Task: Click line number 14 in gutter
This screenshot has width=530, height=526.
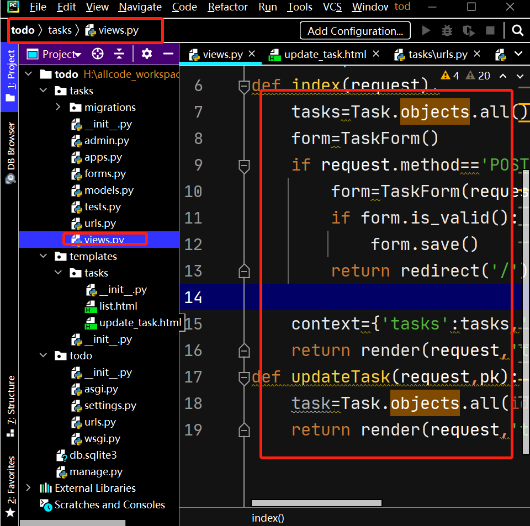Action: pyautogui.click(x=193, y=297)
